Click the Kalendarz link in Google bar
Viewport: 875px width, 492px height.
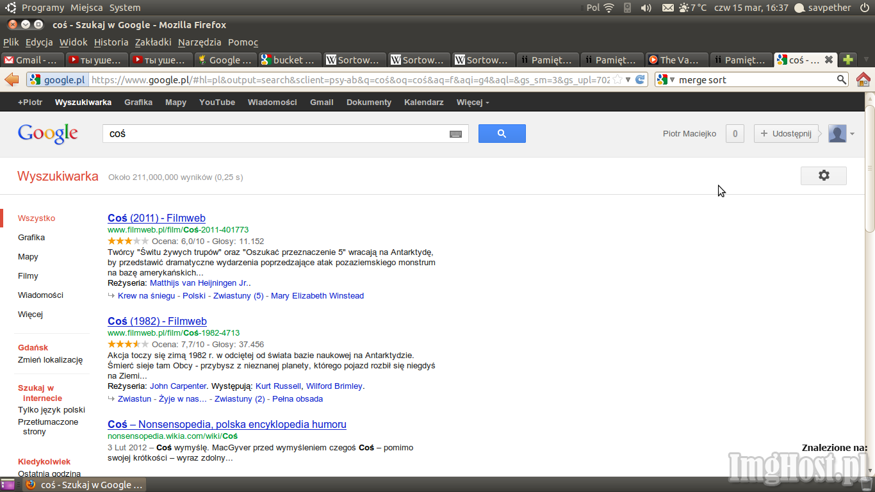(x=424, y=102)
